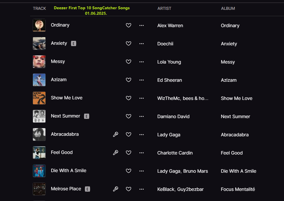Viewport: 284px width, 201px height.
Task: Open artist link Alex Warren
Action: pyautogui.click(x=170, y=25)
